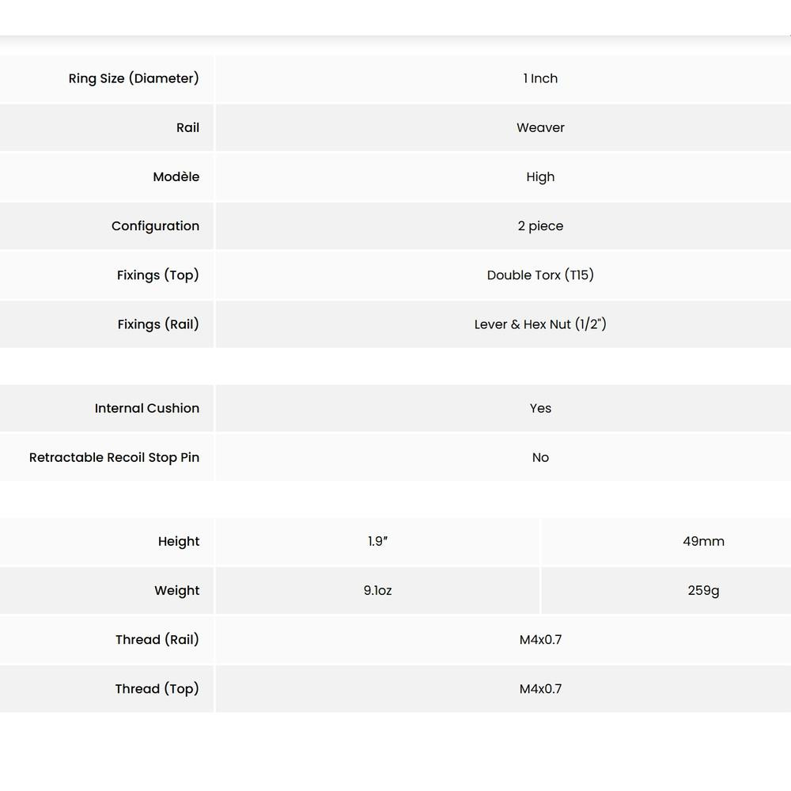Click the "Ring Size (Diameter)" row label

coord(134,78)
